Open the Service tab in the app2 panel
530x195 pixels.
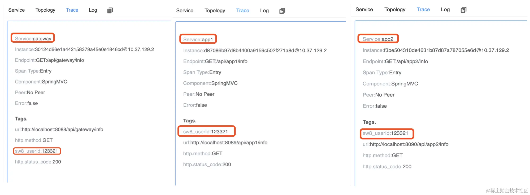point(364,10)
